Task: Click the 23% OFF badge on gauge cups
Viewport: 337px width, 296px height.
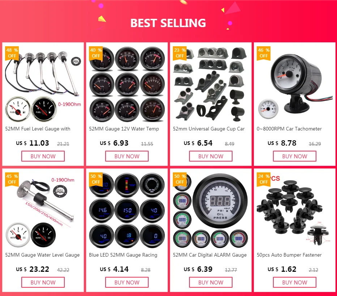Action: pyautogui.click(x=180, y=53)
